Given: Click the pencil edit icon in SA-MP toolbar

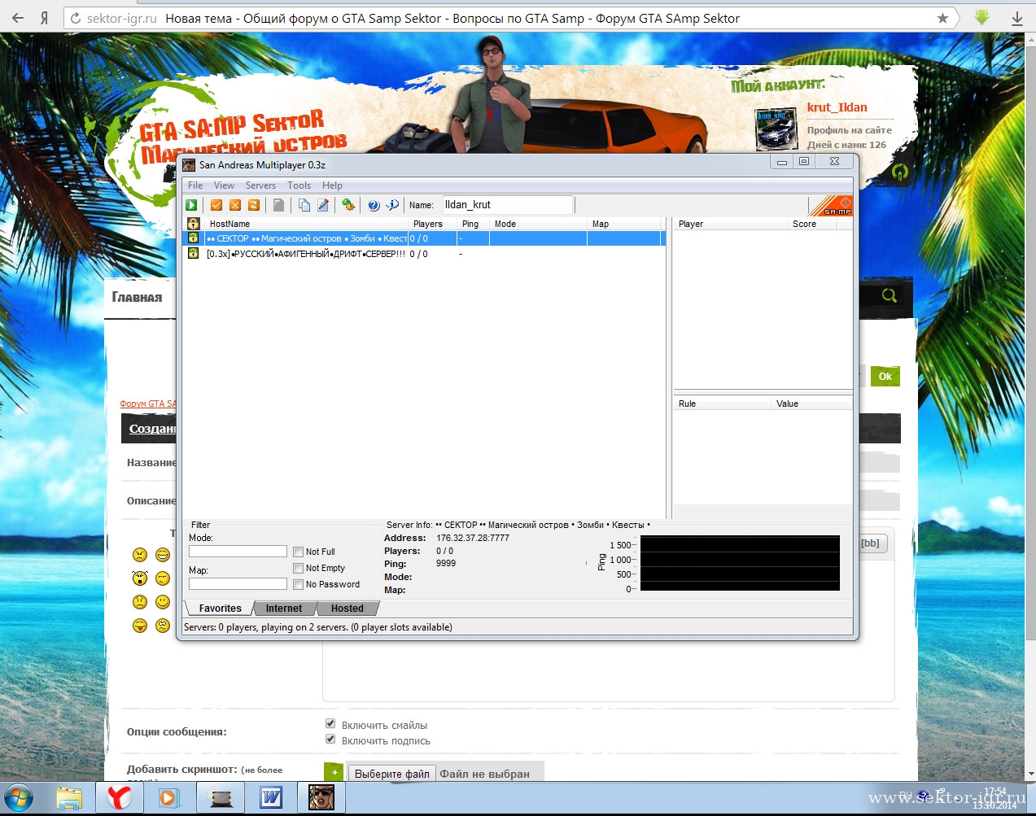Looking at the screenshot, I should tap(323, 205).
